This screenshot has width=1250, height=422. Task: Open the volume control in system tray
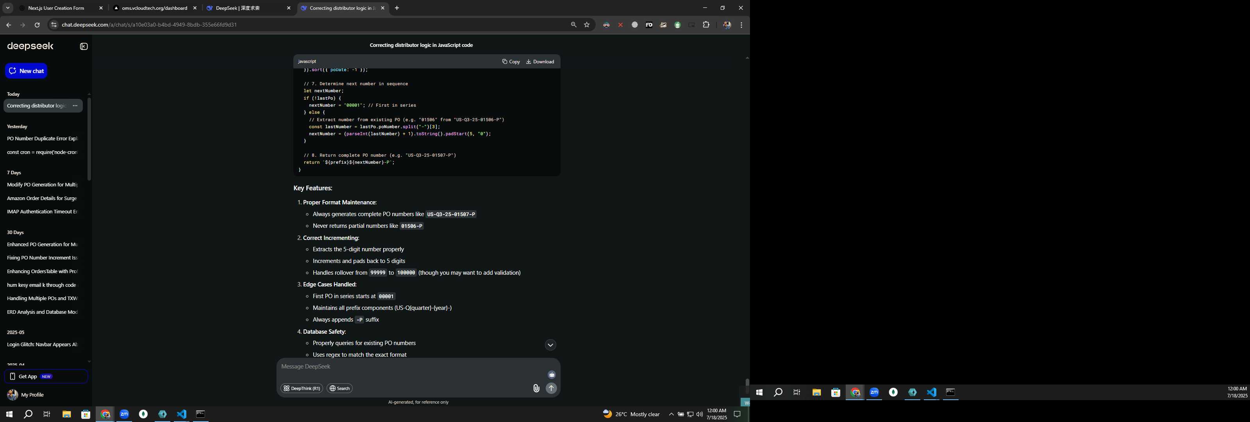coord(699,414)
